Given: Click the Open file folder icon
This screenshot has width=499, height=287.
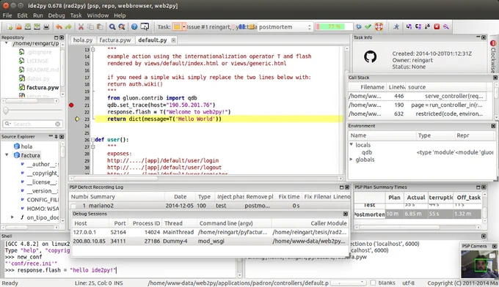Looking at the screenshot, I should [19, 27].
